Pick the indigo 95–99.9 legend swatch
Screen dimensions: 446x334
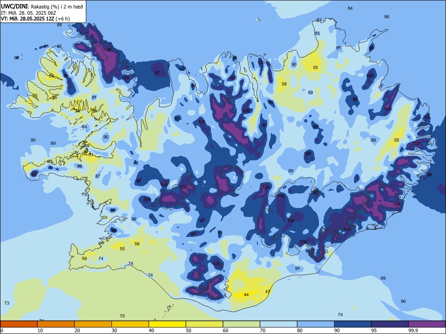tap(390, 324)
